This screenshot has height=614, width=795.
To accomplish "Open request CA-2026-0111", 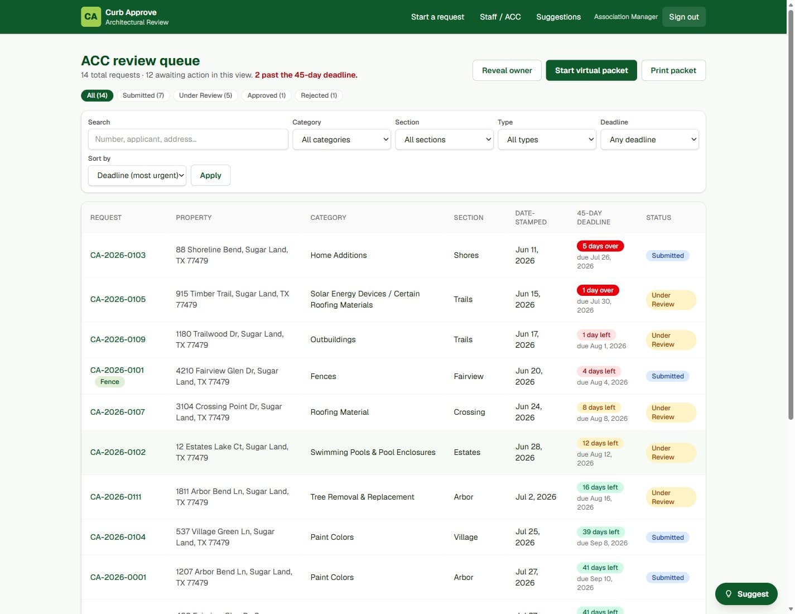I will pos(116,497).
